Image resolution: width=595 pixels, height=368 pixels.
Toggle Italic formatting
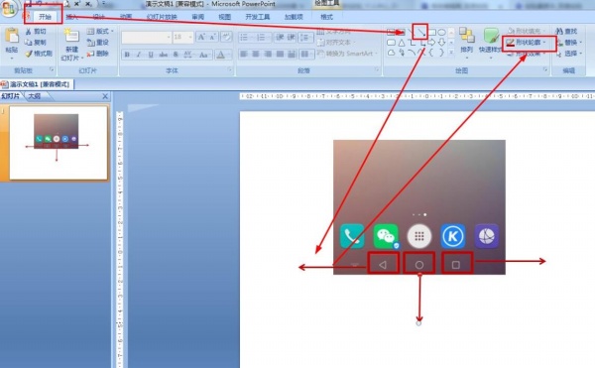(x=139, y=55)
